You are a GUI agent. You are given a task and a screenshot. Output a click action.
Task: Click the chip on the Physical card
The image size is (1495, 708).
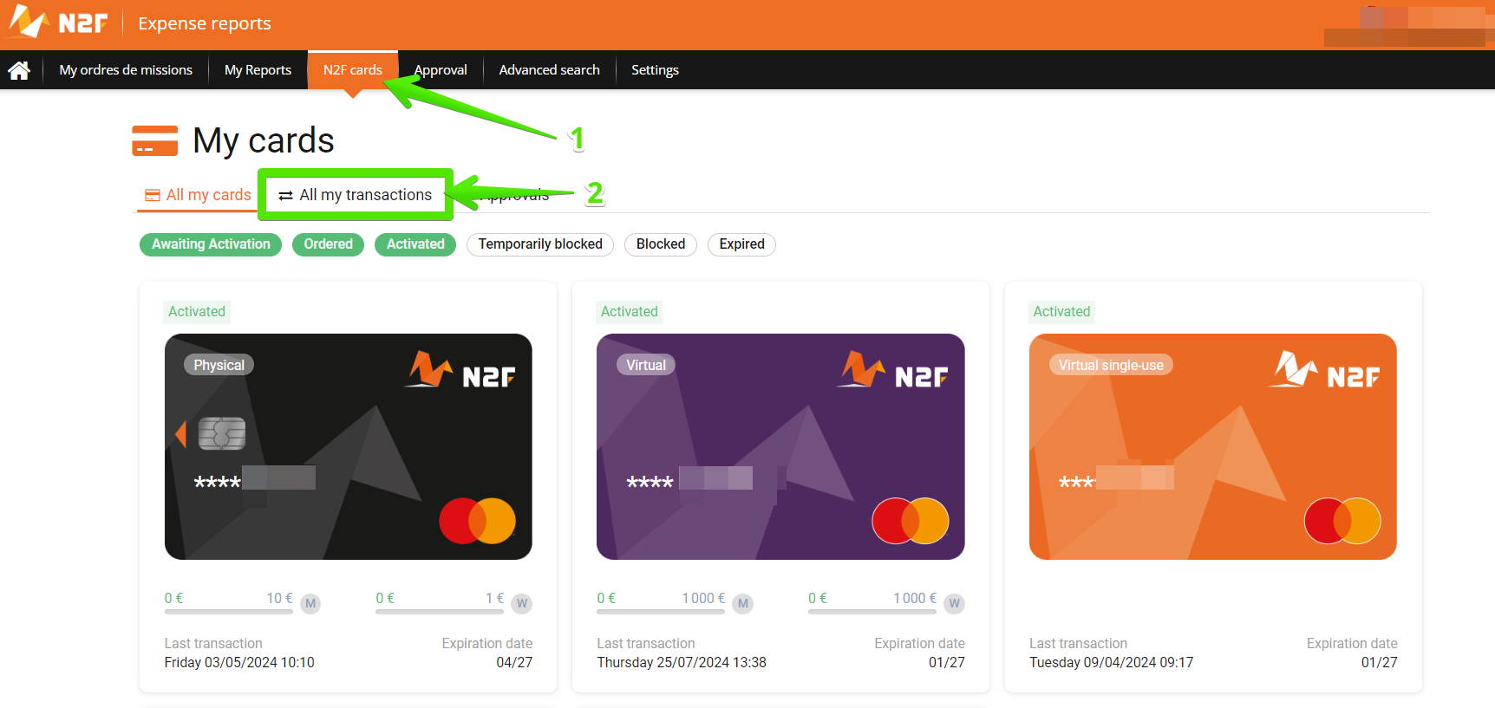(222, 433)
